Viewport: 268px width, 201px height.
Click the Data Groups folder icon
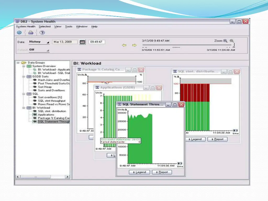point(24,63)
